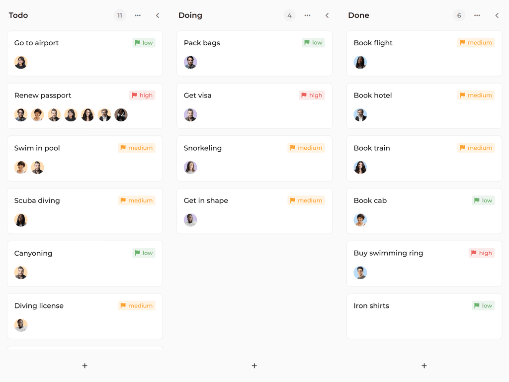
Task: Click the high priority flag on Get visa
Action: (x=312, y=95)
